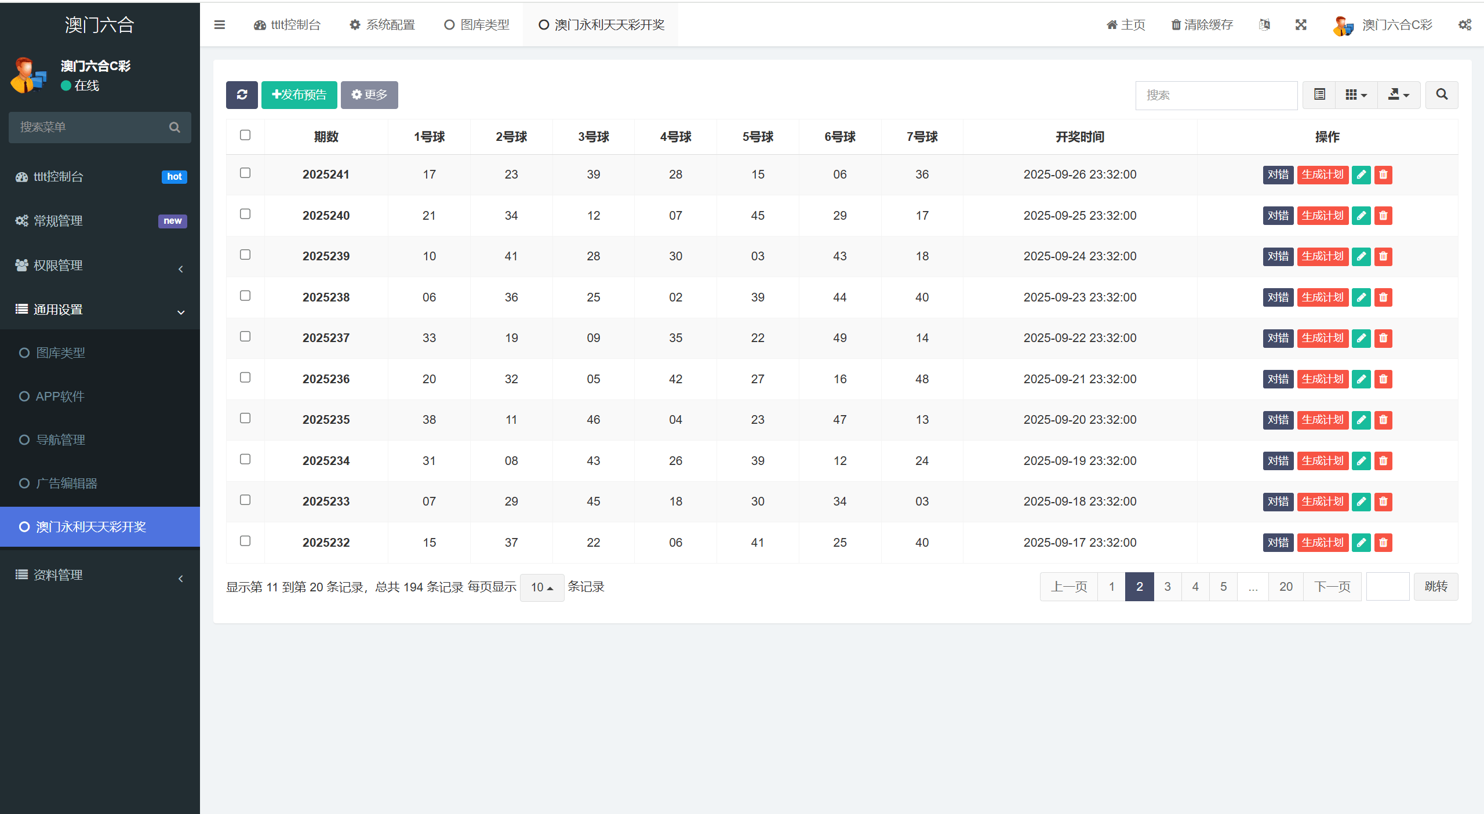This screenshot has width=1484, height=814.
Task: Switch to the 系统配置 tab
Action: (x=383, y=25)
